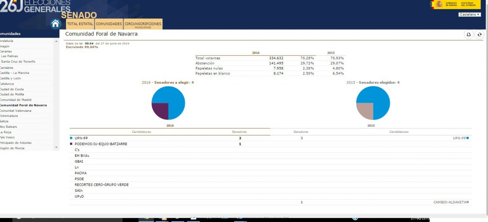Click the 2015 senators pie chart

pyautogui.click(x=373, y=103)
